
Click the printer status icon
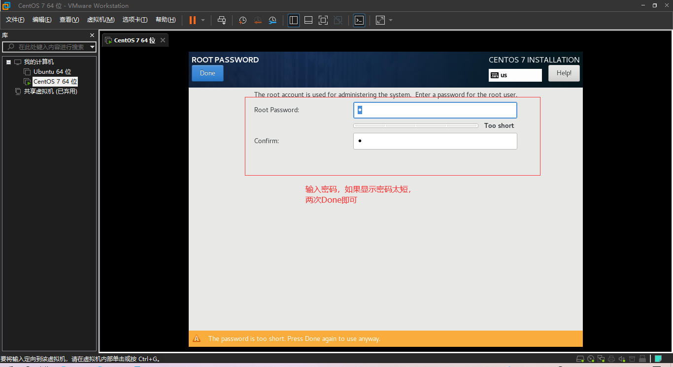[x=611, y=359]
